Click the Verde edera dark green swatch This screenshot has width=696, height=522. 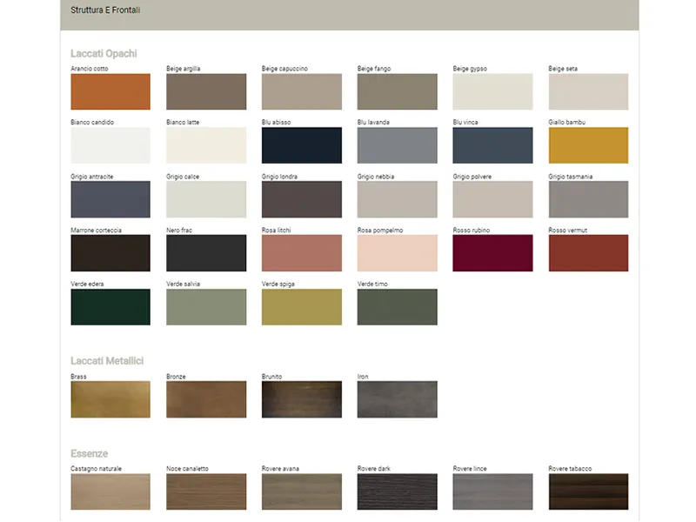click(x=110, y=307)
